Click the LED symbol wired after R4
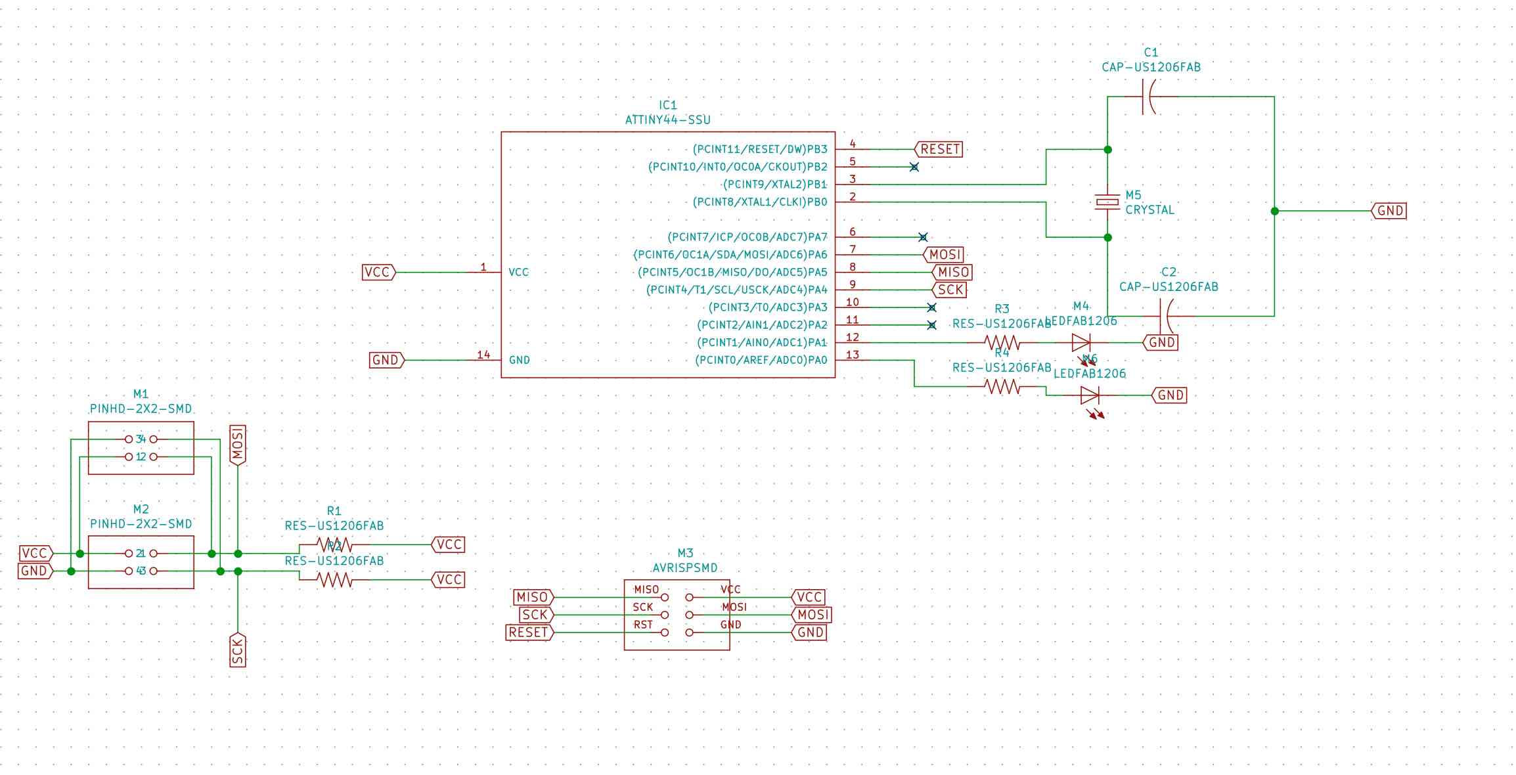This screenshot has width=1516, height=775. coord(1090,395)
